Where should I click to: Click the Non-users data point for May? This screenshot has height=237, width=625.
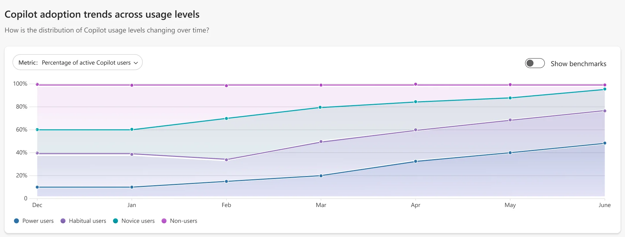(510, 85)
